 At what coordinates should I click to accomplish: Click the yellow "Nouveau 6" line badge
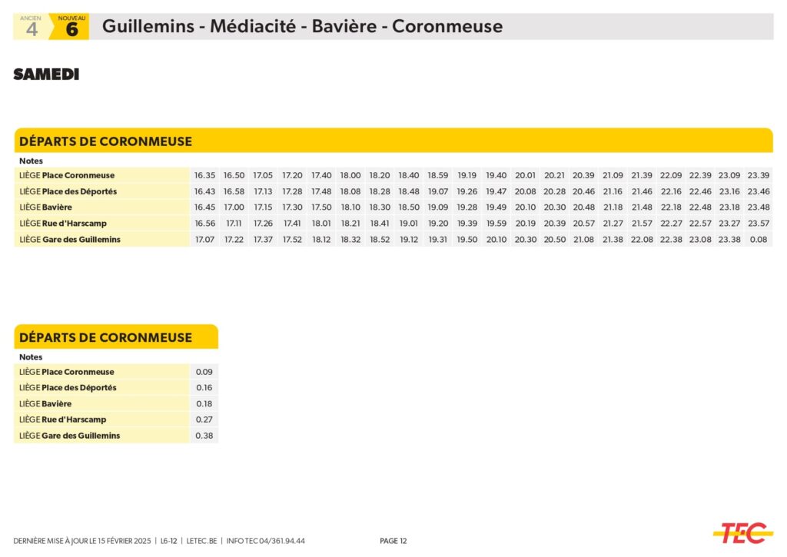tap(71, 27)
